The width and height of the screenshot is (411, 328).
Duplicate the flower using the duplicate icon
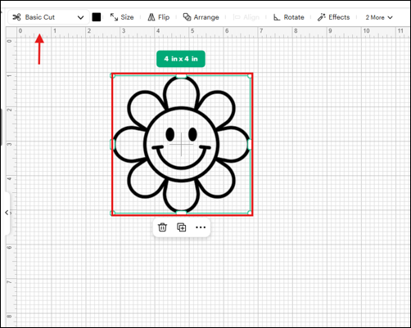tap(182, 227)
